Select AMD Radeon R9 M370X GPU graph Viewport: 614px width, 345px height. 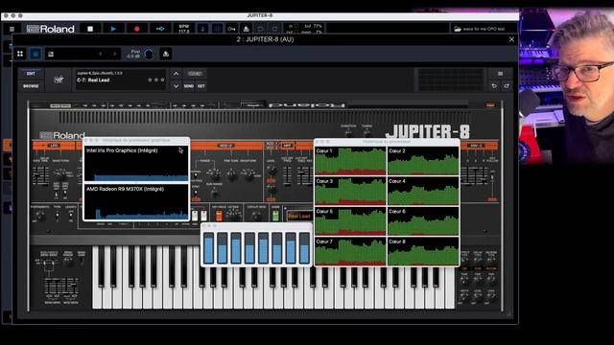136,202
